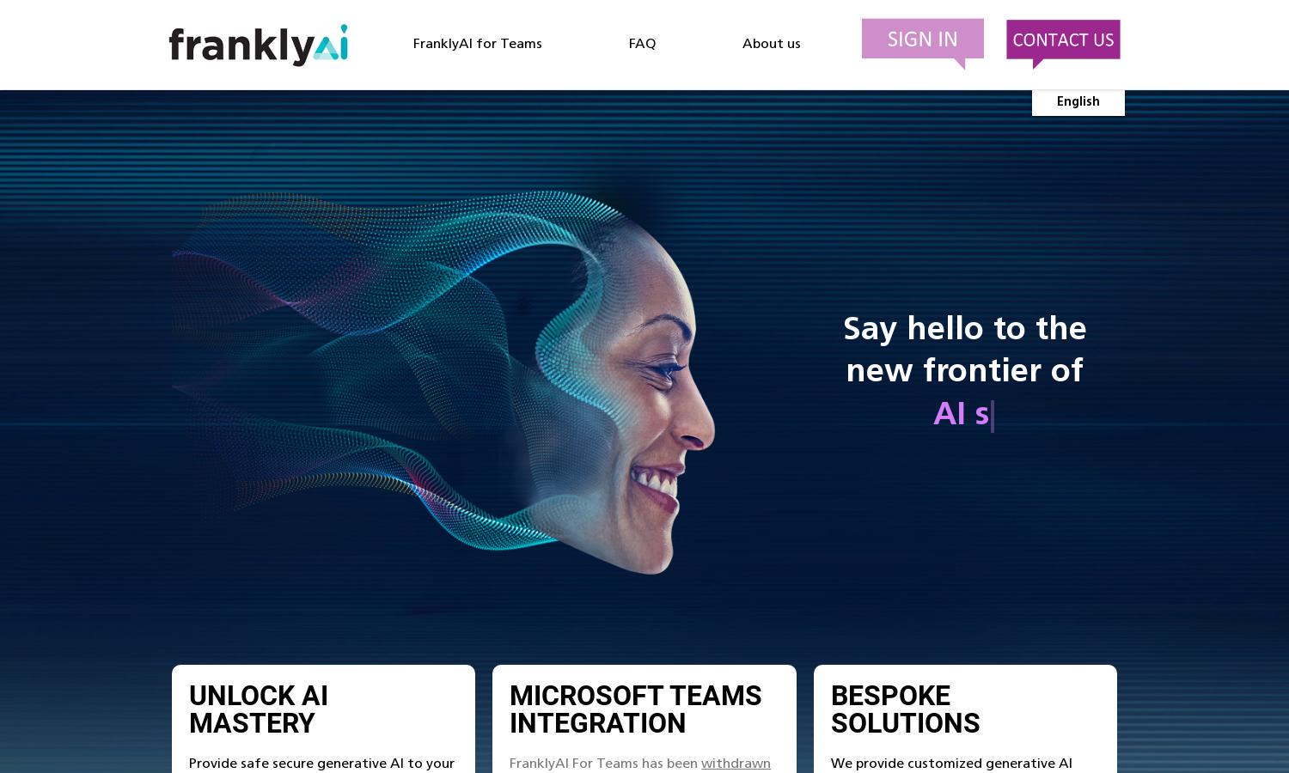Screen dimensions: 1289x773
Task: Click the CONTACT US button
Action: coord(1063,40)
